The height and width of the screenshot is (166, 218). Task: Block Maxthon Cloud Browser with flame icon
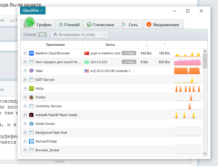25,53
